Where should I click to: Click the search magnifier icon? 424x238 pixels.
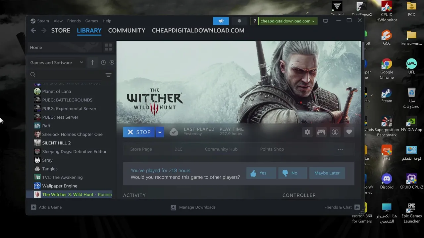(33, 75)
